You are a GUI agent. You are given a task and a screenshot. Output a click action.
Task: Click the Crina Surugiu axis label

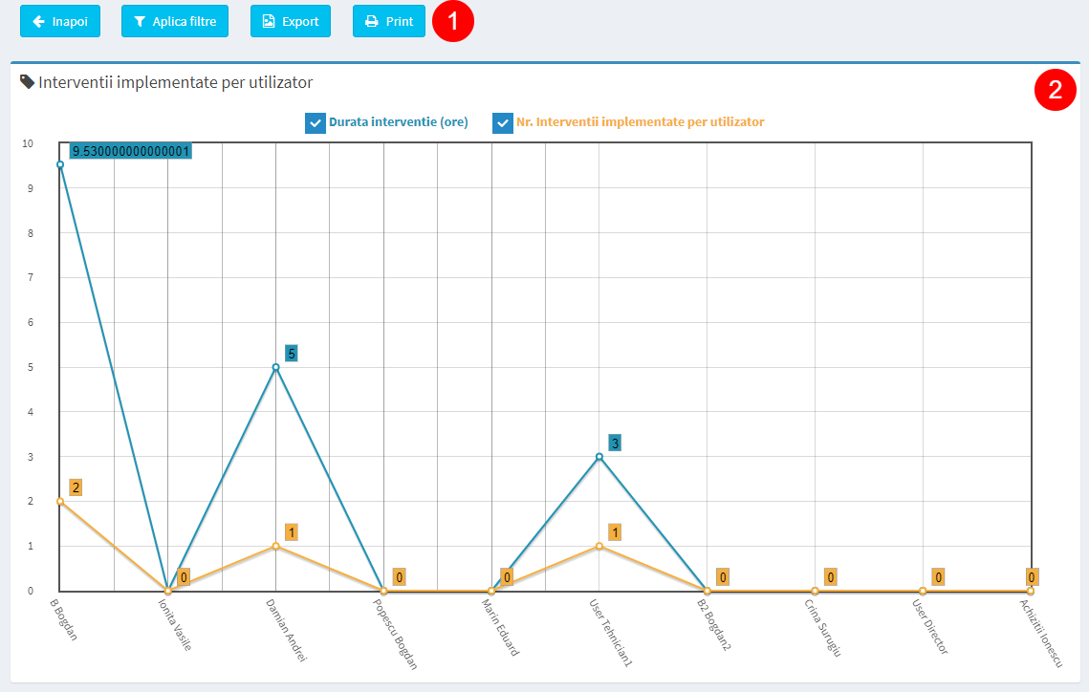[823, 627]
